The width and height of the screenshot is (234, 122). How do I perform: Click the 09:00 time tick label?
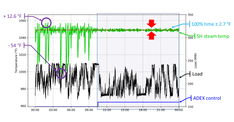(89, 110)
